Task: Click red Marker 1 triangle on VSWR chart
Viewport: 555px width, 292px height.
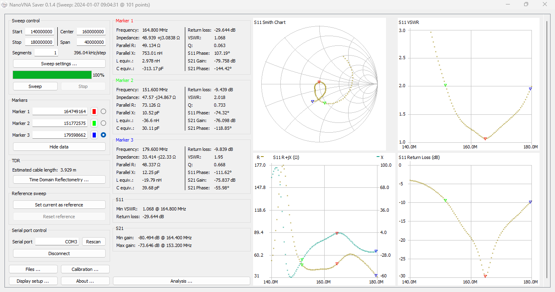Action: click(485, 139)
